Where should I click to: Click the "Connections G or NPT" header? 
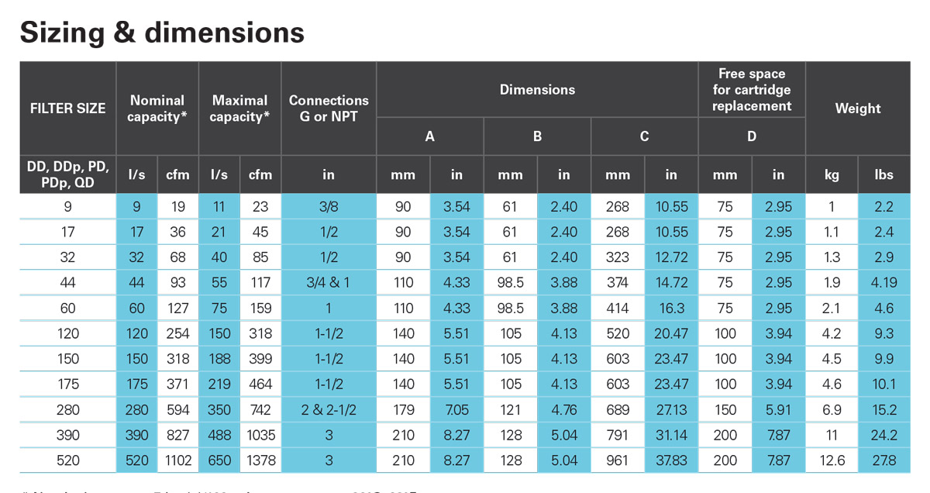[x=329, y=109]
